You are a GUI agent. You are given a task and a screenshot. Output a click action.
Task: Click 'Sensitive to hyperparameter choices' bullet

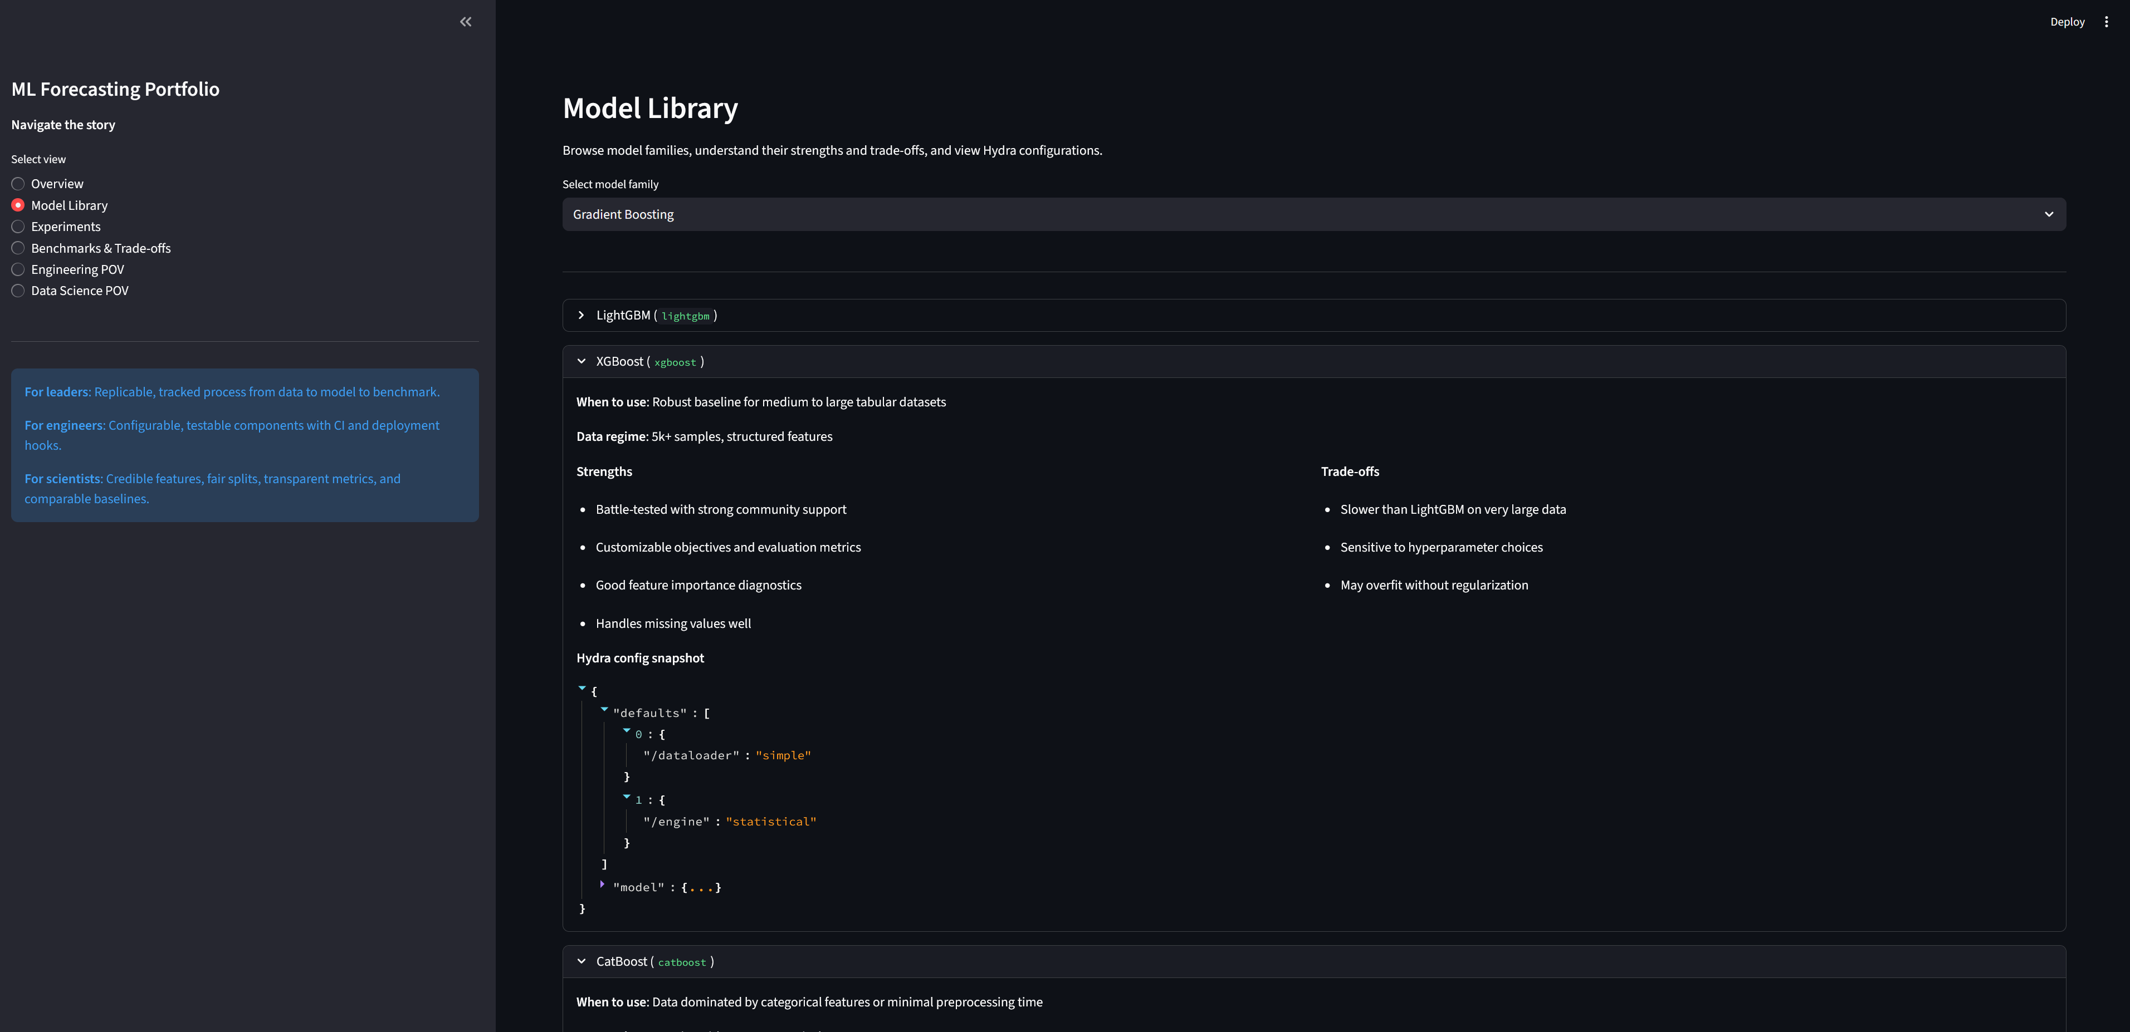tap(1441, 547)
